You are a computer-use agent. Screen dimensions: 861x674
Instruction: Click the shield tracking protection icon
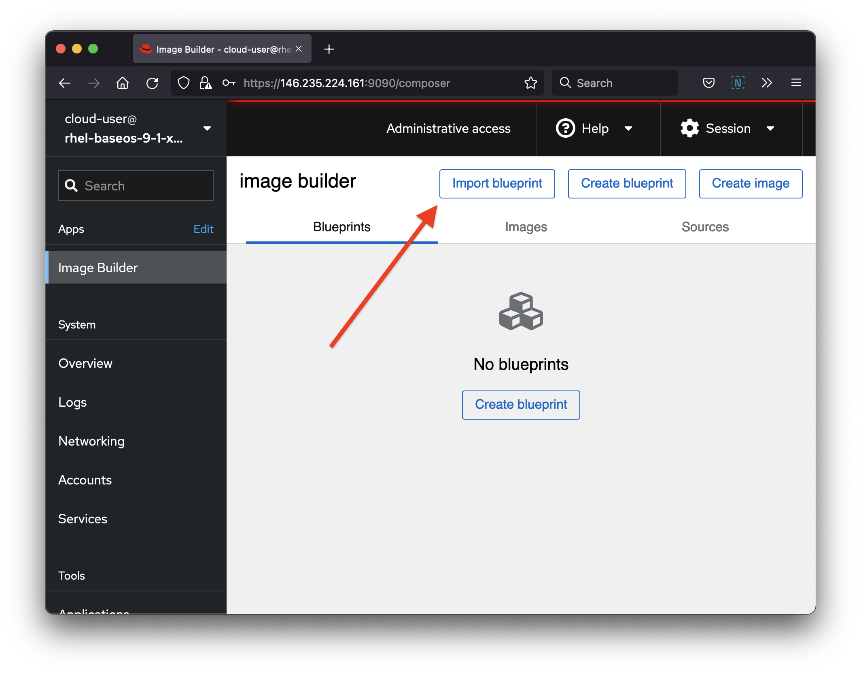tap(183, 83)
